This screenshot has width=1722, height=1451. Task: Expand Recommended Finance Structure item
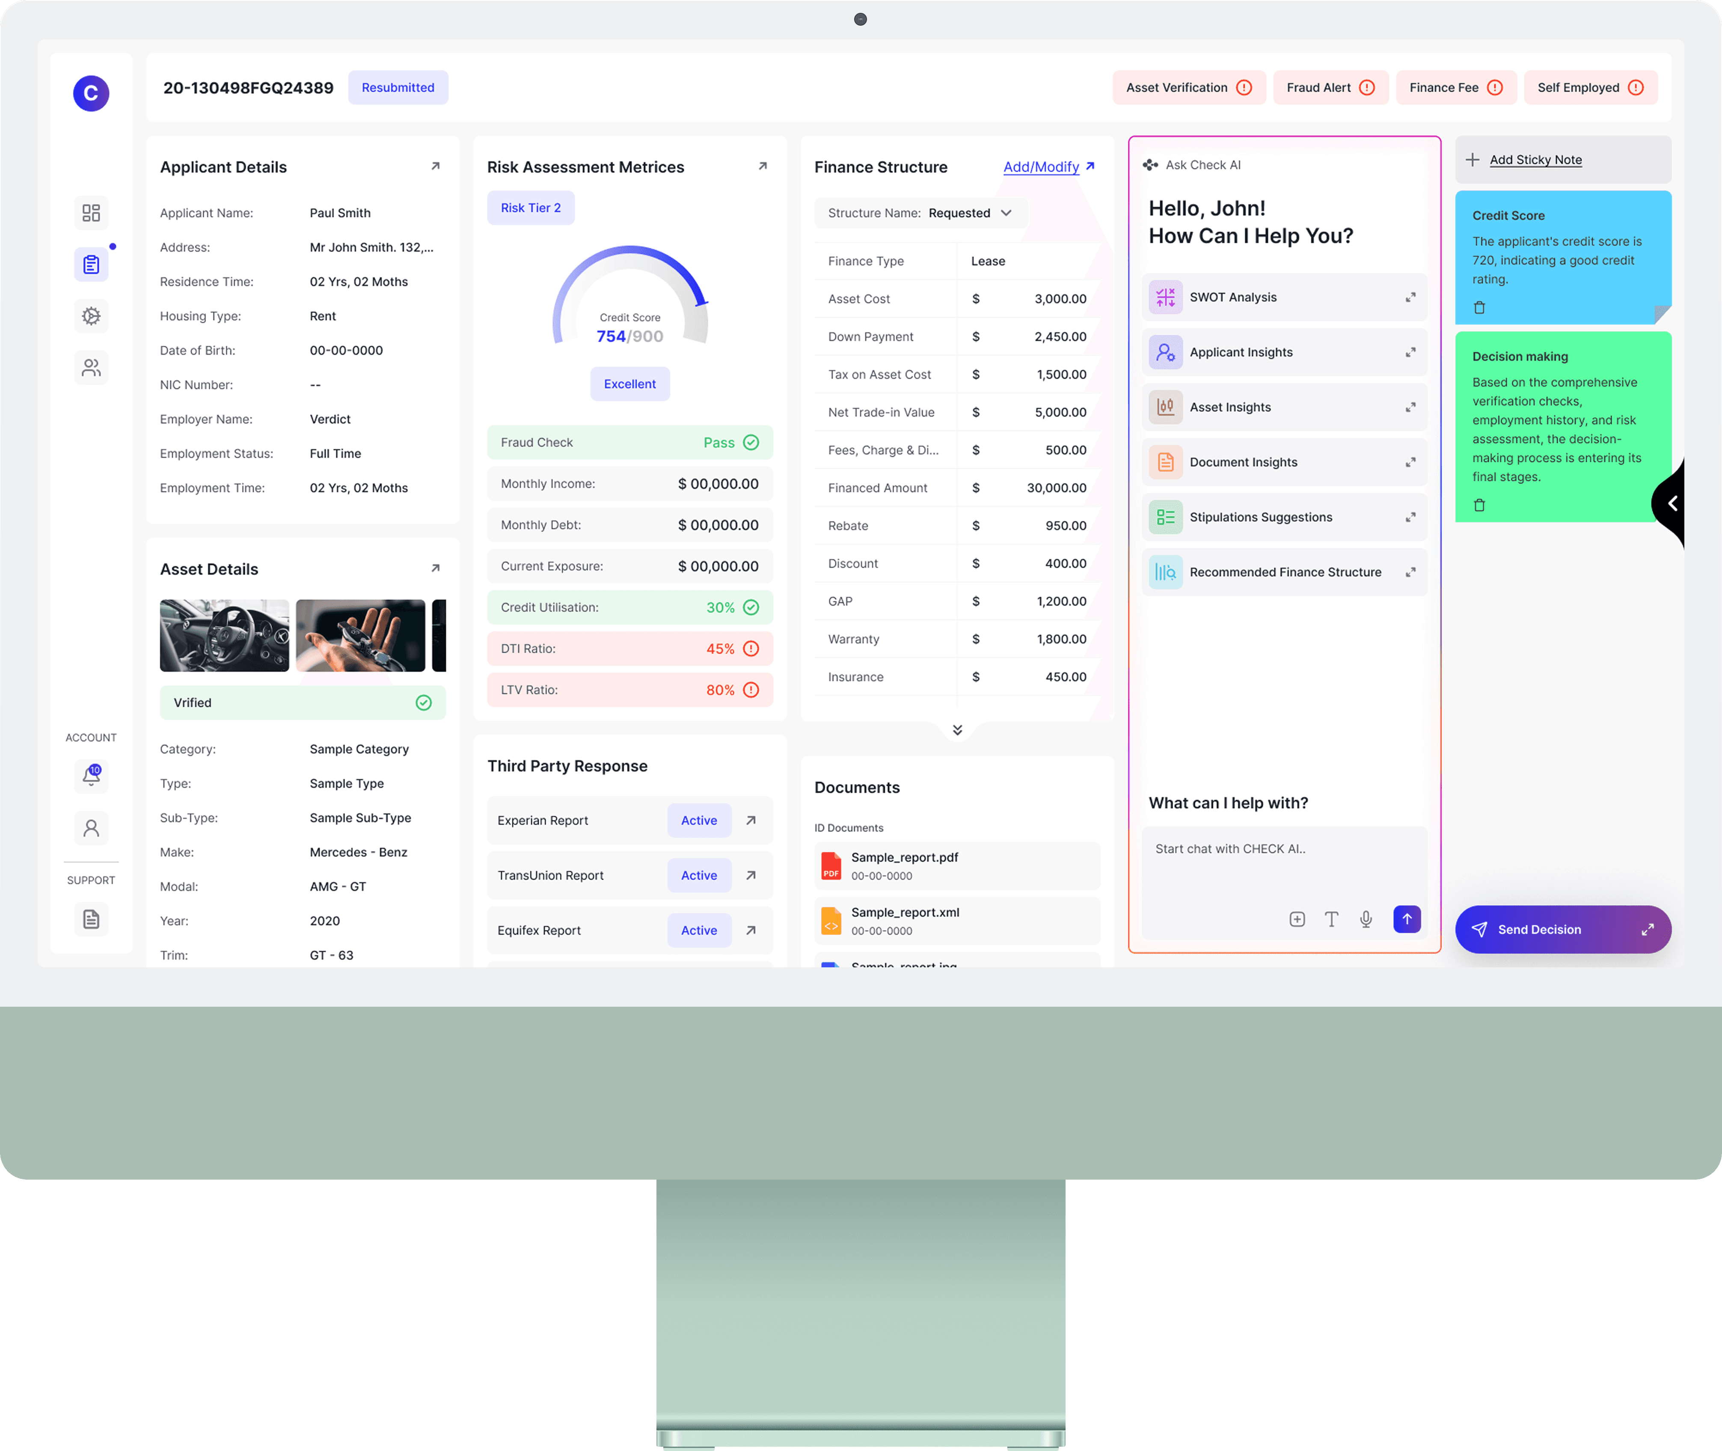pyautogui.click(x=1410, y=573)
